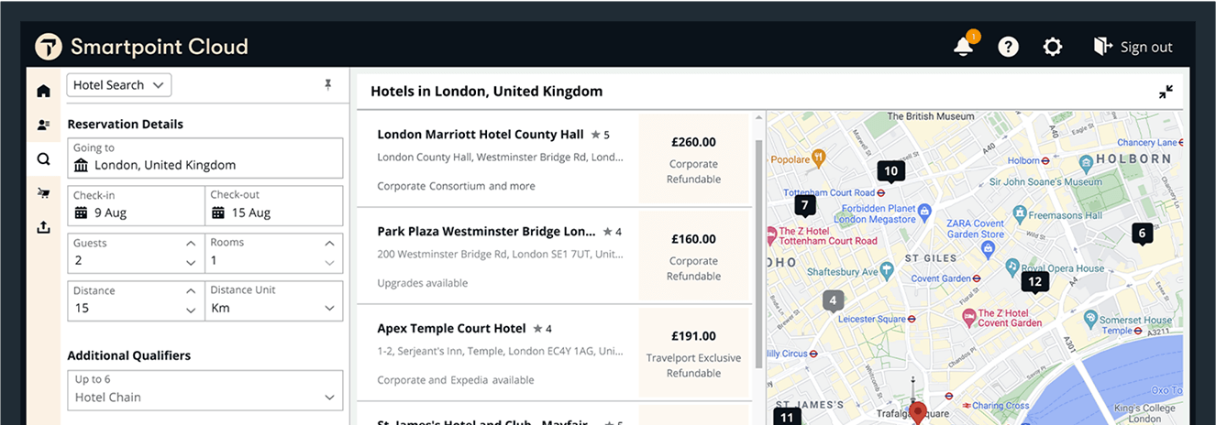This screenshot has width=1216, height=425.
Task: Open the traveler profiles sidebar icon
Action: (x=43, y=125)
